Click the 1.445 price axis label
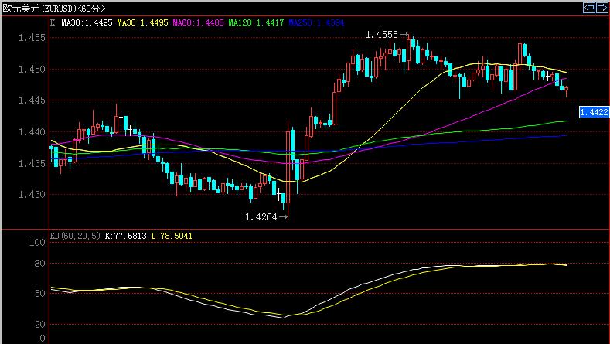610x344 pixels. click(x=32, y=100)
